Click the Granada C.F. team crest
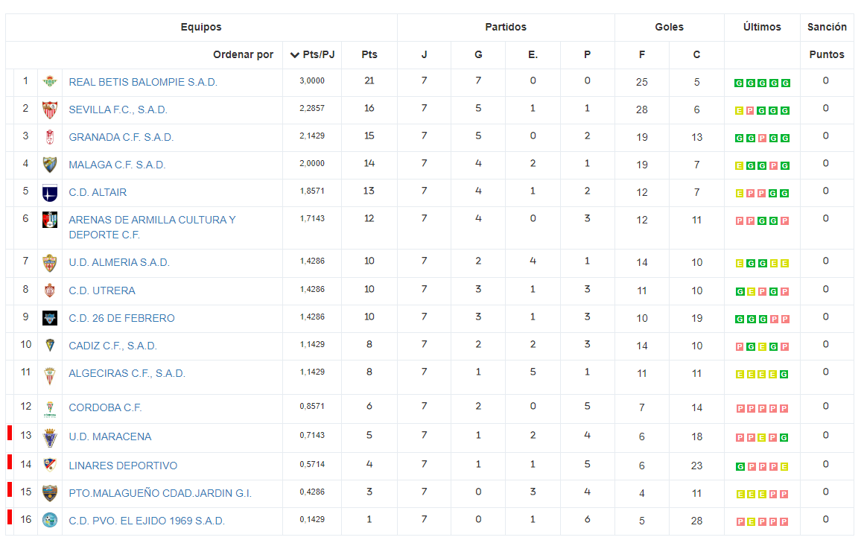This screenshot has width=864, height=543. pos(50,137)
